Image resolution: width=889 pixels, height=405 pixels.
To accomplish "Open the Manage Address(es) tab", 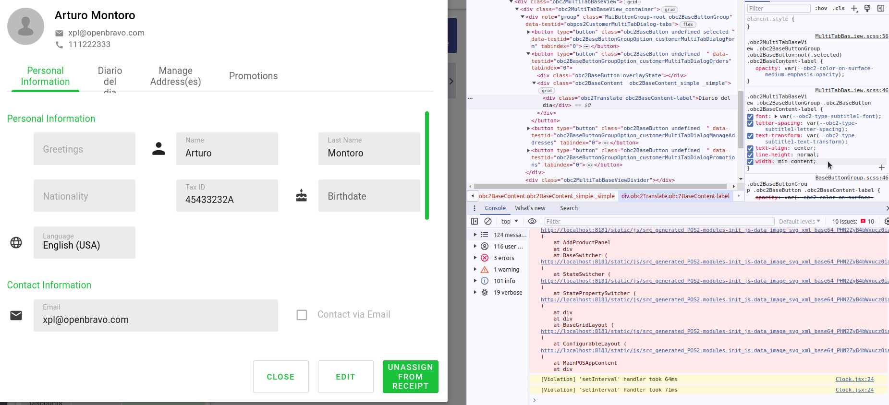I will [176, 76].
